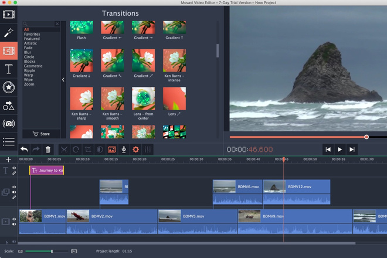Open the Pan and Zoom camera tab

pos(9,124)
